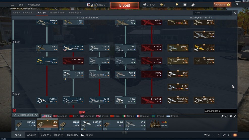Click the mail envelope icon
The width and height of the screenshot is (249, 140).
(235, 135)
